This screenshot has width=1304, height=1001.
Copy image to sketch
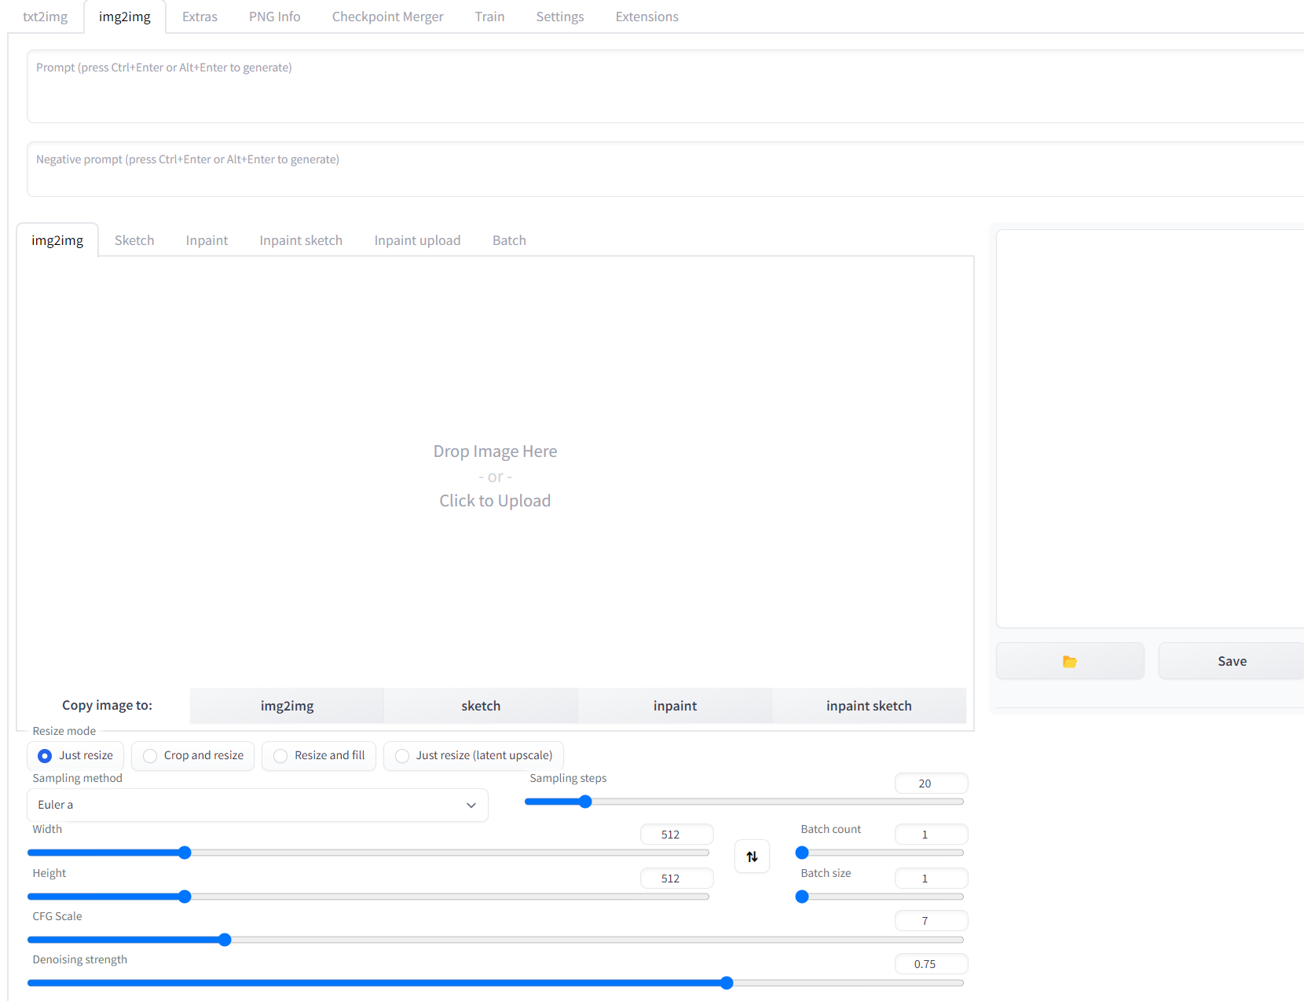pos(481,705)
